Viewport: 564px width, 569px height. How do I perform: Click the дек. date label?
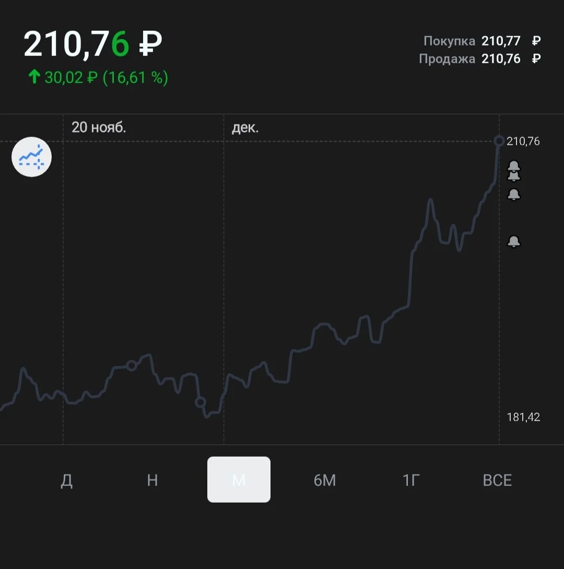245,127
